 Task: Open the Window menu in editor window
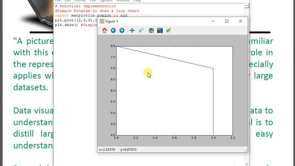(123, 1)
